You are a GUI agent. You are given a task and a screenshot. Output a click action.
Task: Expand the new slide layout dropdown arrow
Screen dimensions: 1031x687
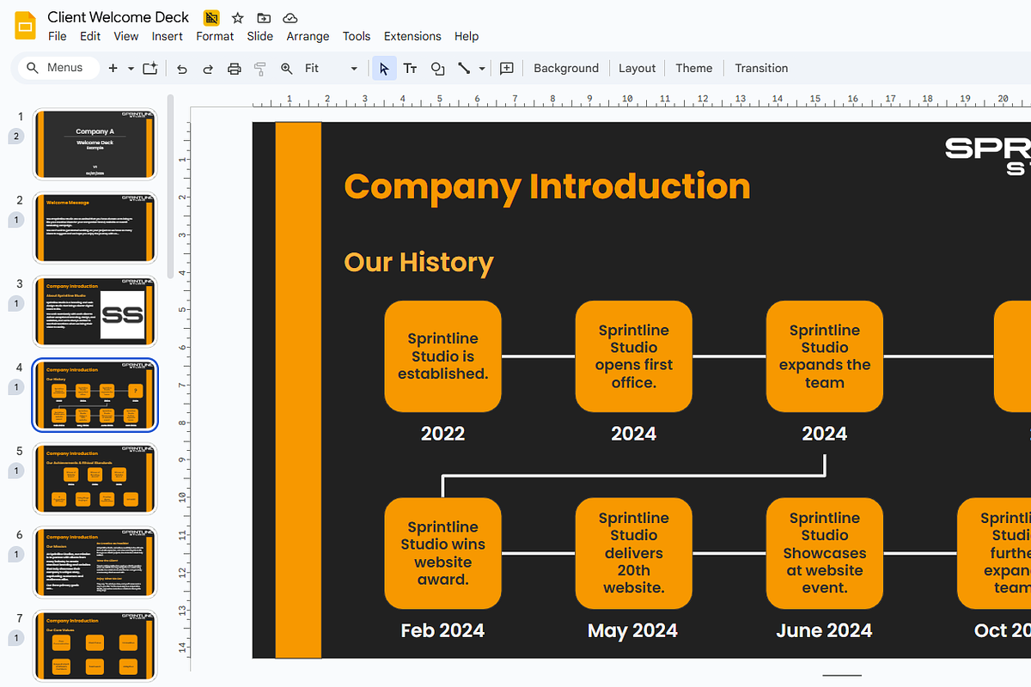(x=131, y=69)
